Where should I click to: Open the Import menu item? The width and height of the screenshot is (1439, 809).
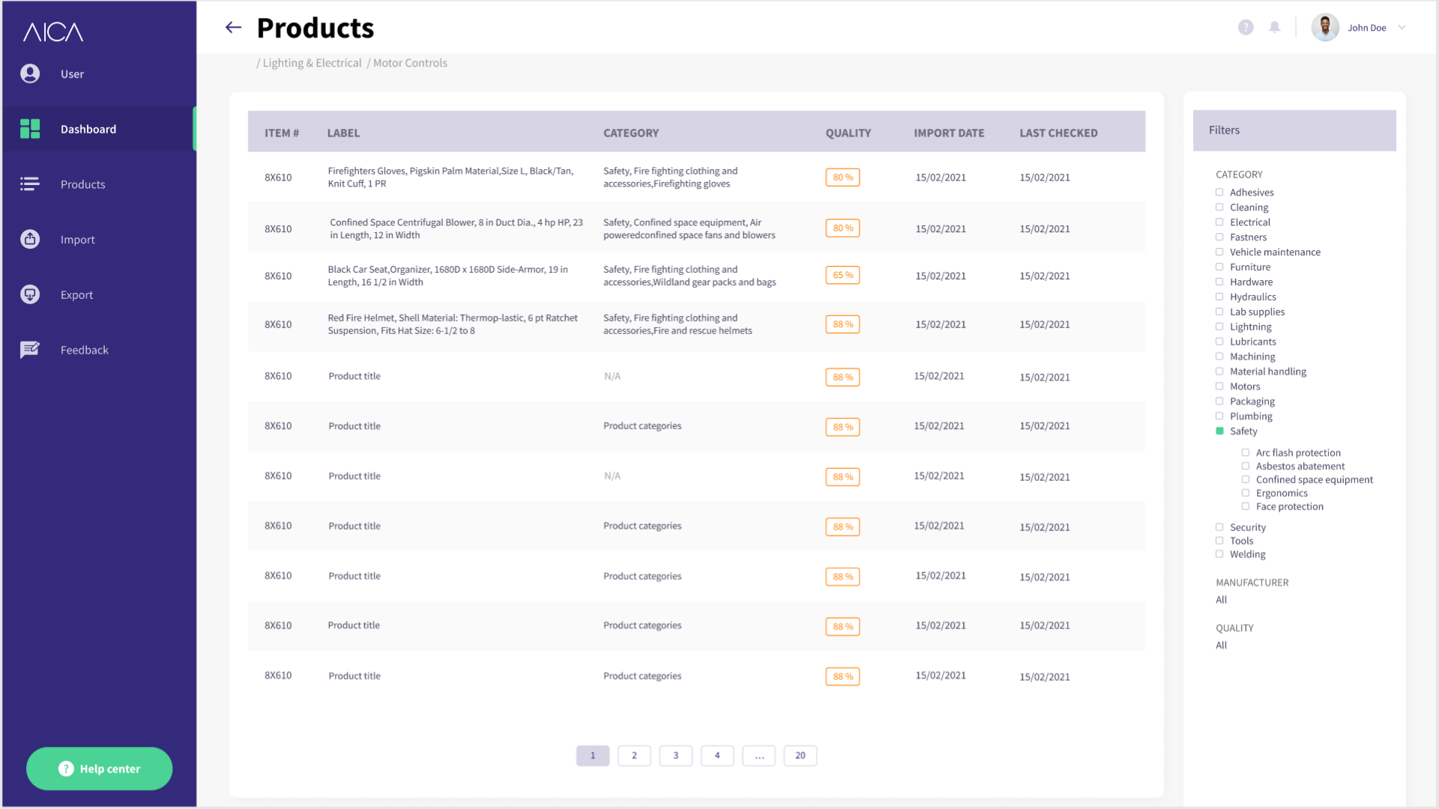pos(77,240)
